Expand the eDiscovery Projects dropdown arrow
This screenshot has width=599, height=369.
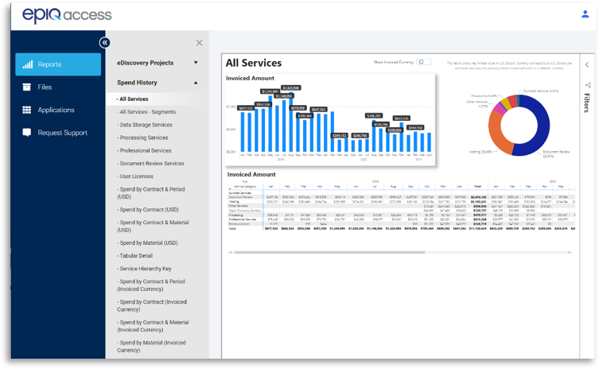(196, 63)
